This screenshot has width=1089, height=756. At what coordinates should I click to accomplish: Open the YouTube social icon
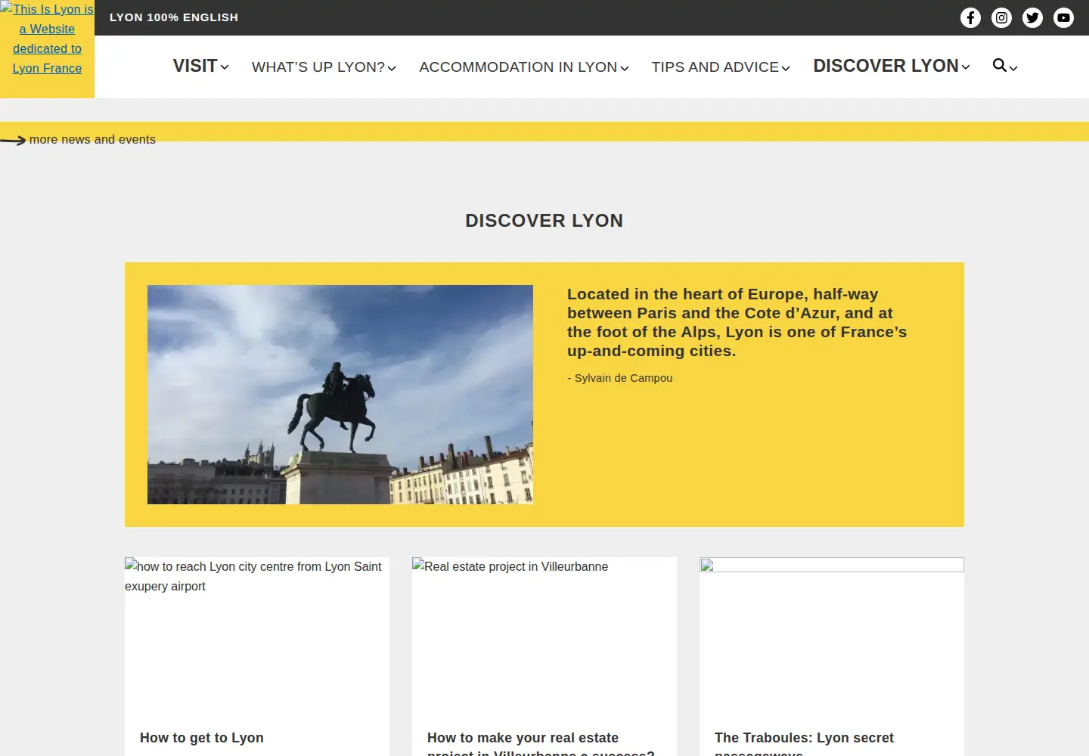1063,17
